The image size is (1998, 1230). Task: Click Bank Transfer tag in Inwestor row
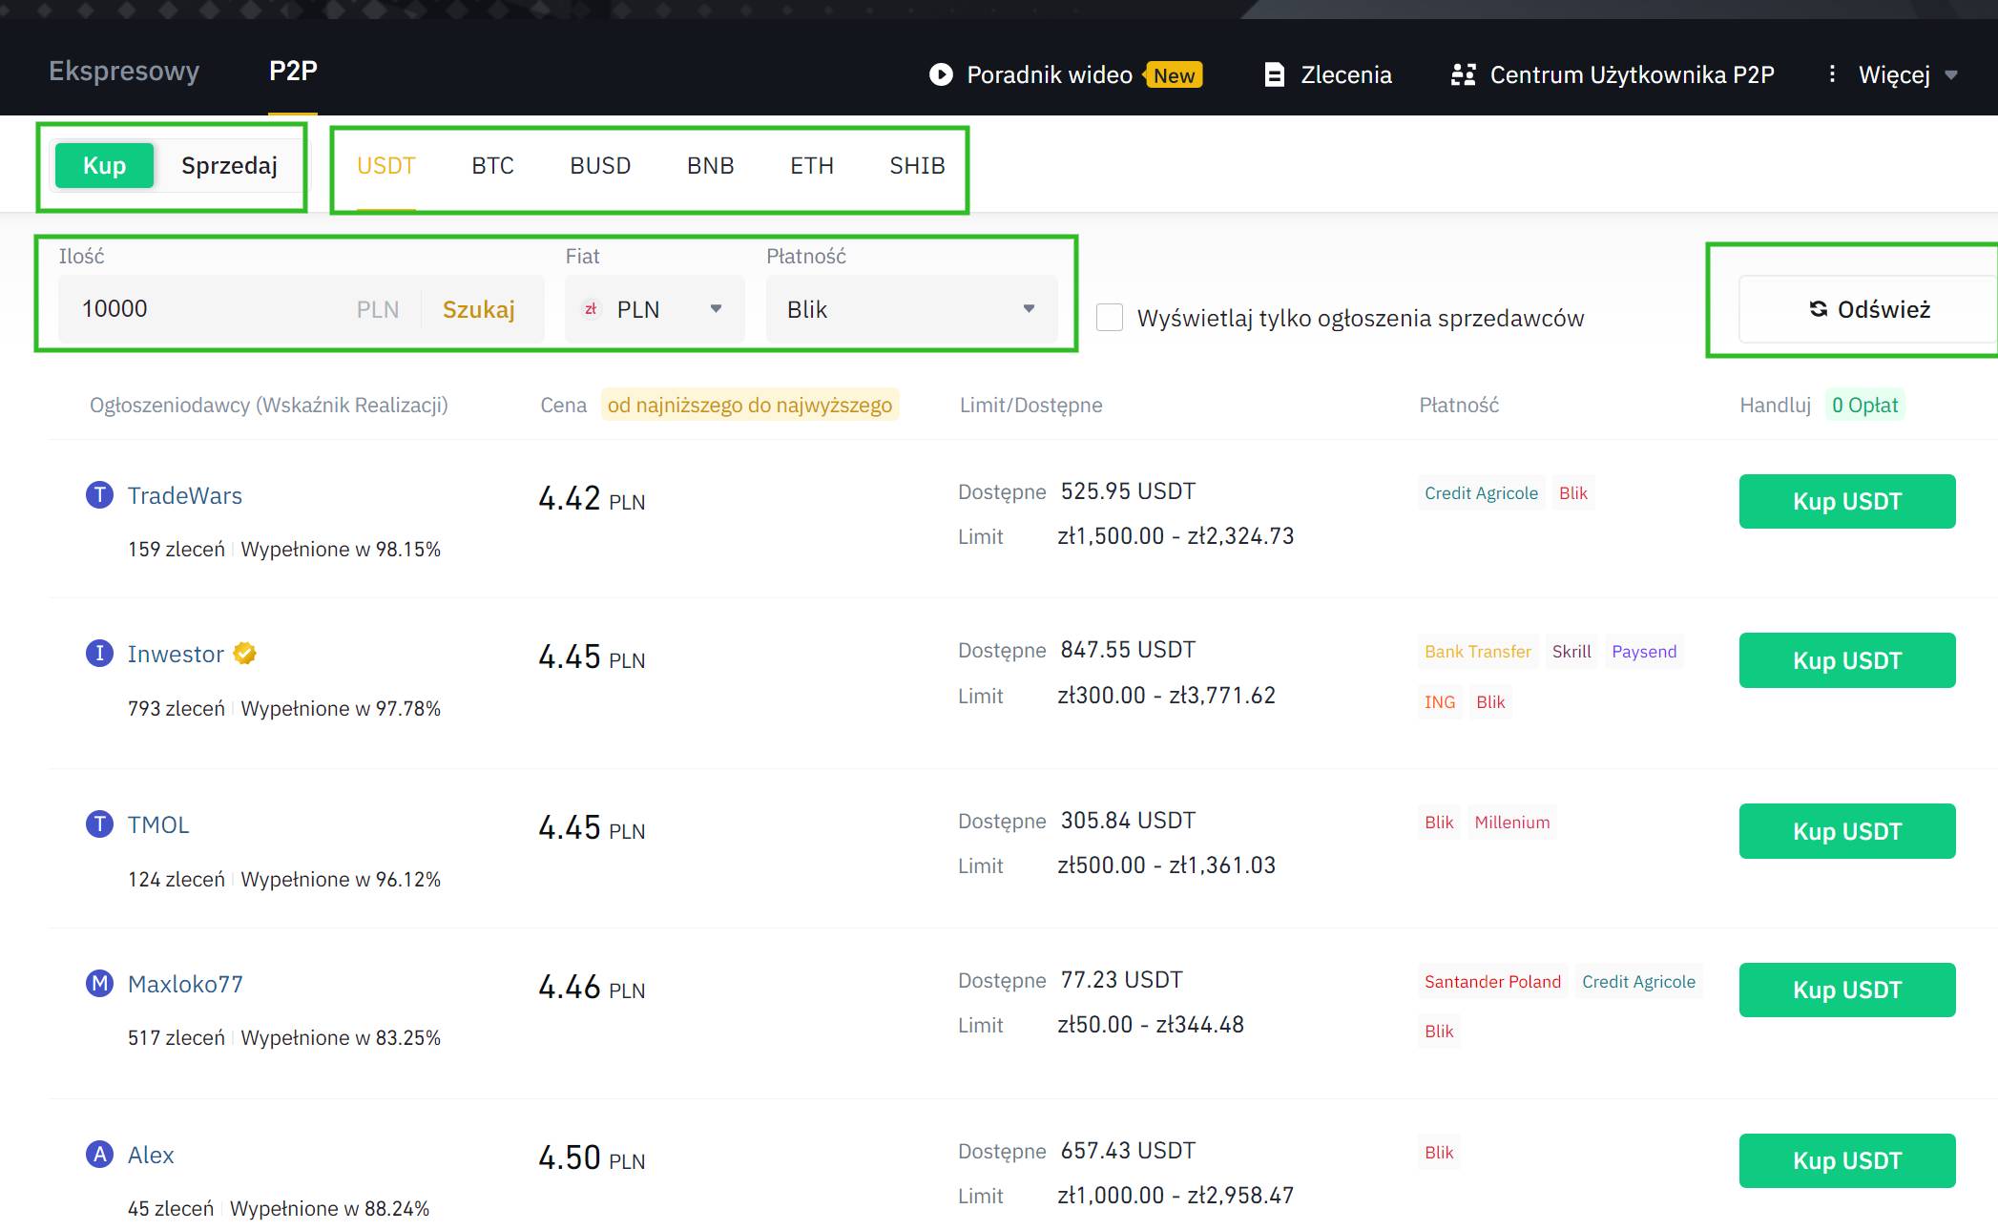[x=1477, y=651]
